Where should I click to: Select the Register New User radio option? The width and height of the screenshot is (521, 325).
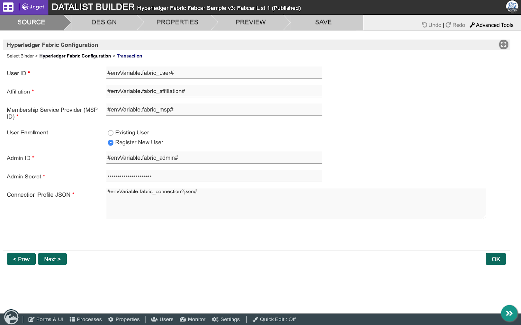tap(111, 143)
